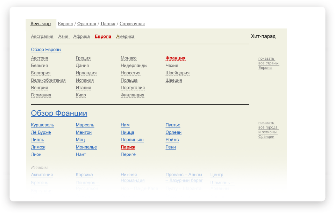The height and width of the screenshot is (213, 335).
Task: Open the Обзор Франции heading link
Action: pos(59,113)
